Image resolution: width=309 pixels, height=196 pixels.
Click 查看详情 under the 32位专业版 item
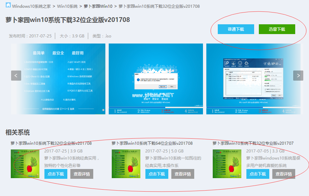(284, 174)
